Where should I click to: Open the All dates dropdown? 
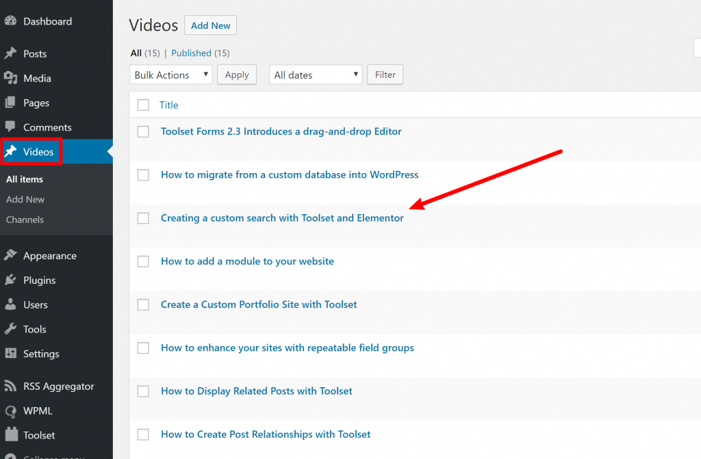(316, 75)
